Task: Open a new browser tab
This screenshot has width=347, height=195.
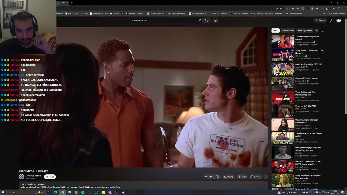Action: 72,3
